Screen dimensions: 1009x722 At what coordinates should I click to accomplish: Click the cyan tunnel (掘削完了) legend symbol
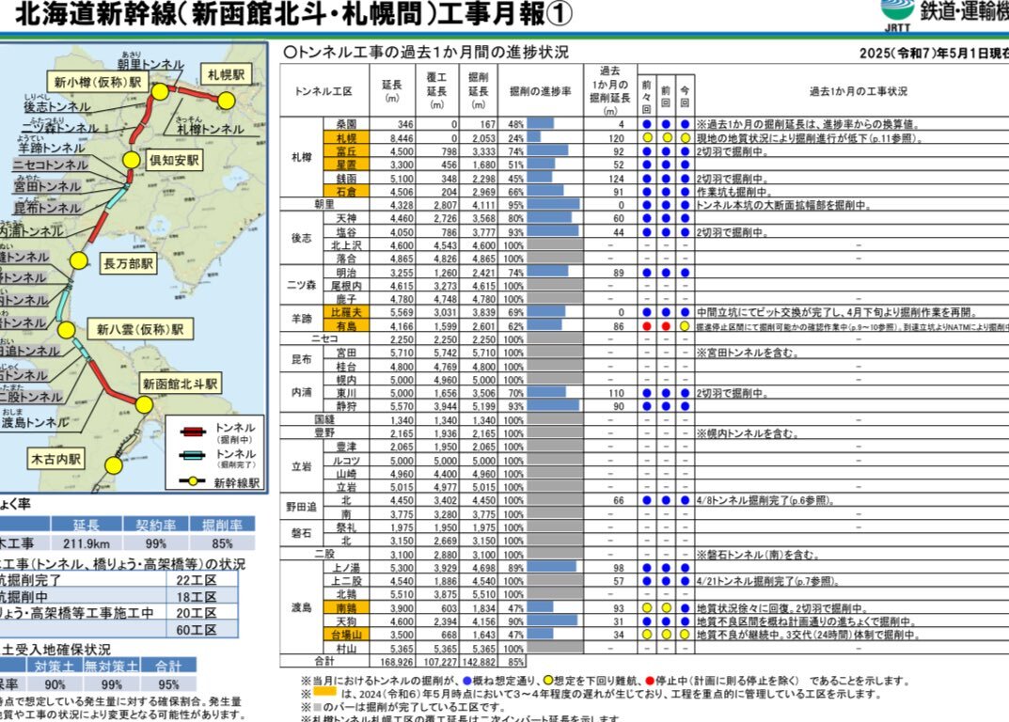click(193, 456)
